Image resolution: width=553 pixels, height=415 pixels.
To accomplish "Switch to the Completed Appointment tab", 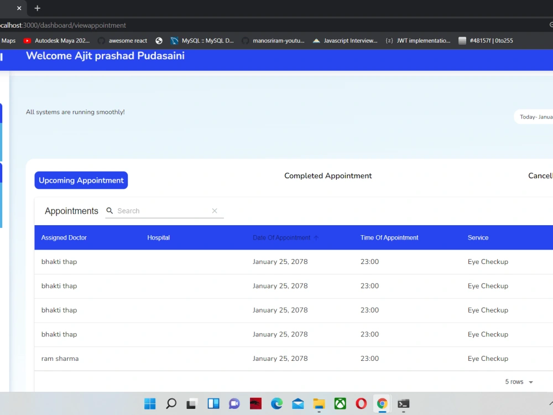I will (x=328, y=175).
